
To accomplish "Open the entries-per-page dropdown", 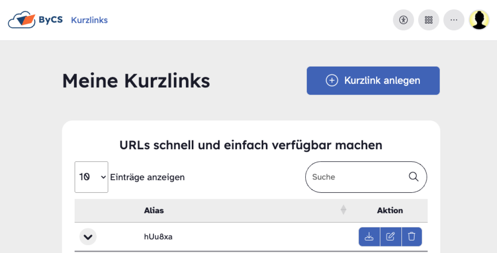I will [92, 177].
